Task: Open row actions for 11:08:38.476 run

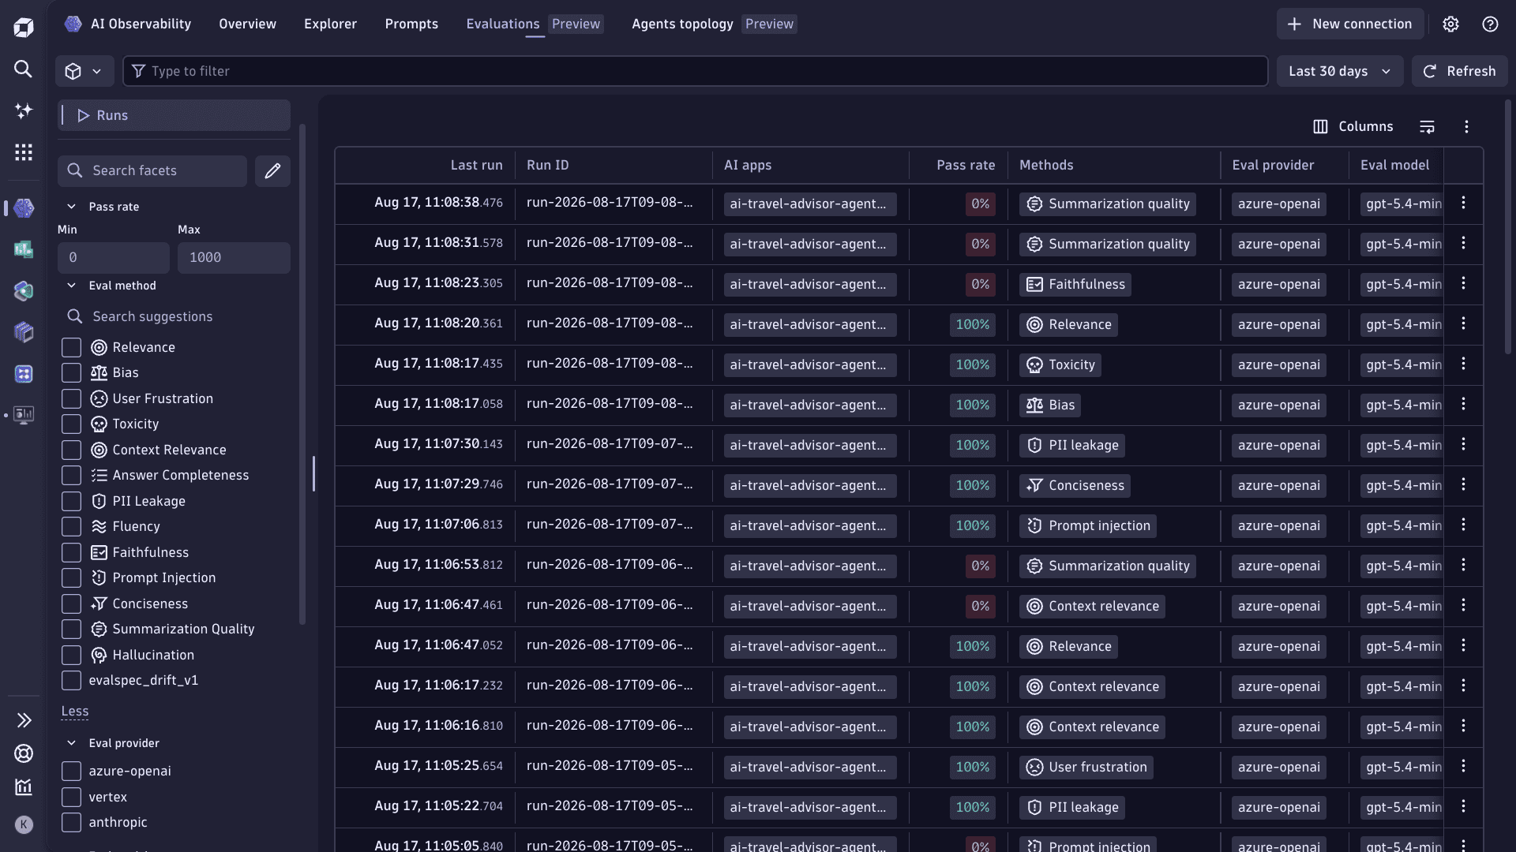Action: coord(1463,203)
